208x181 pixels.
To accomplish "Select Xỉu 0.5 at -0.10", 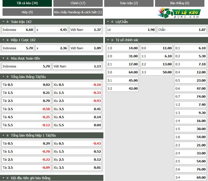I will click(x=77, y=84).
